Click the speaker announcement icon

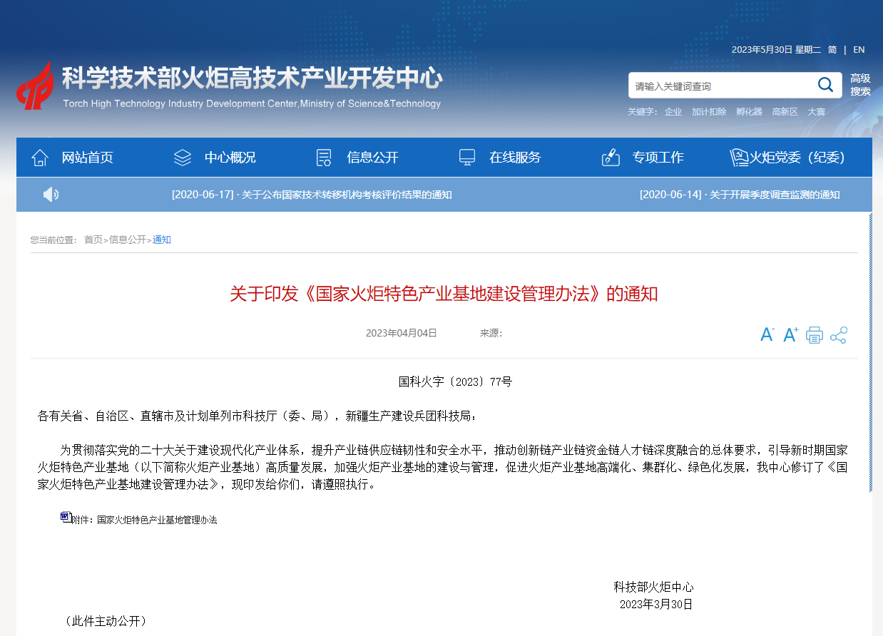tap(51, 195)
